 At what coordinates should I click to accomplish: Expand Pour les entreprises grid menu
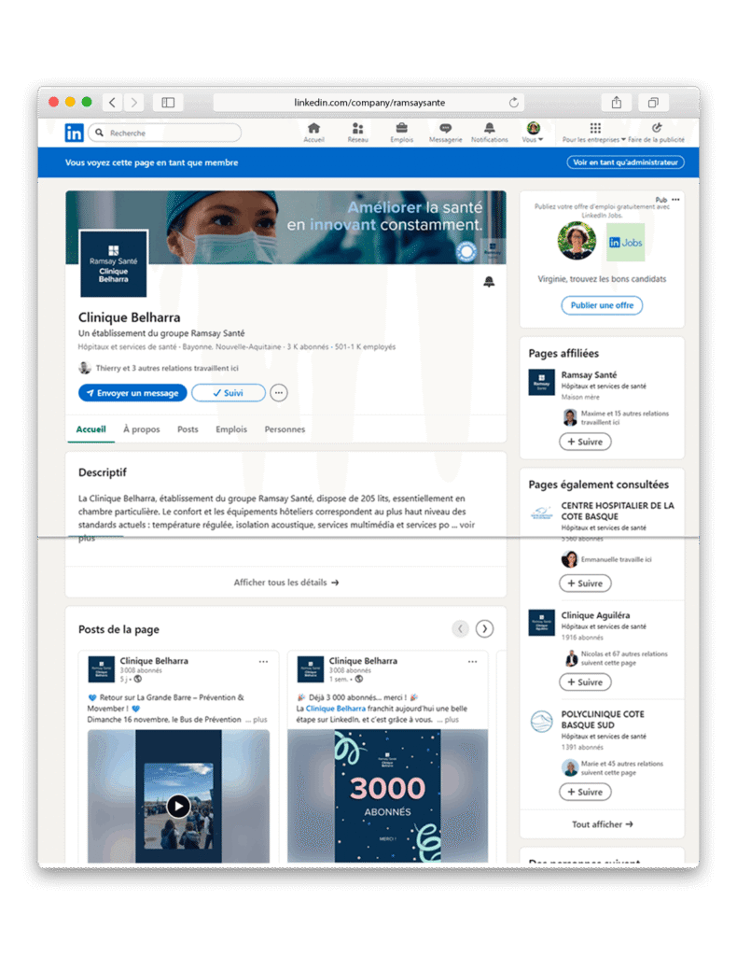[594, 133]
